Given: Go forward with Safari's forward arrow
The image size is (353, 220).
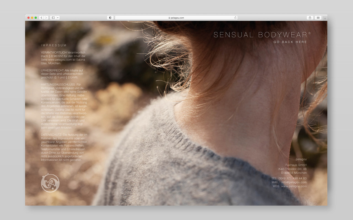Looking at the screenshot, I should coord(46,18).
